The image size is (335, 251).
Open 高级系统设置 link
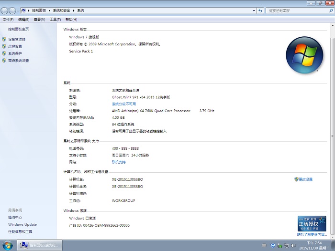[x=18, y=60]
